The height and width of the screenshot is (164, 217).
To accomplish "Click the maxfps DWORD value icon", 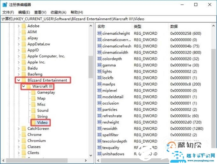I will [99, 84].
